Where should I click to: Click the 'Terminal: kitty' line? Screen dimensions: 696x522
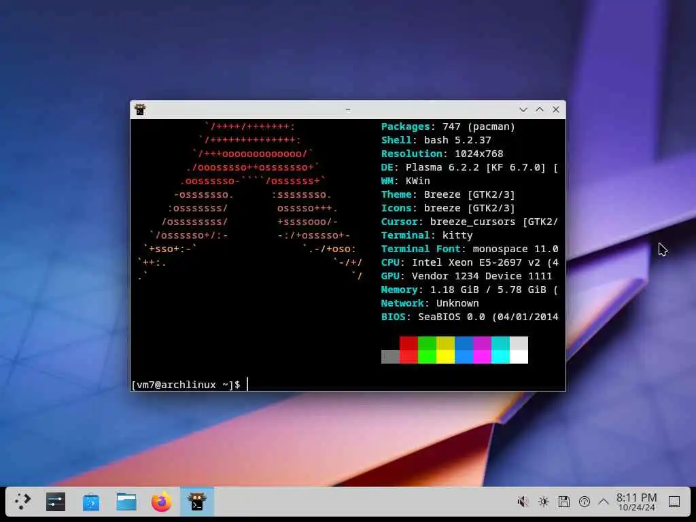tap(427, 235)
